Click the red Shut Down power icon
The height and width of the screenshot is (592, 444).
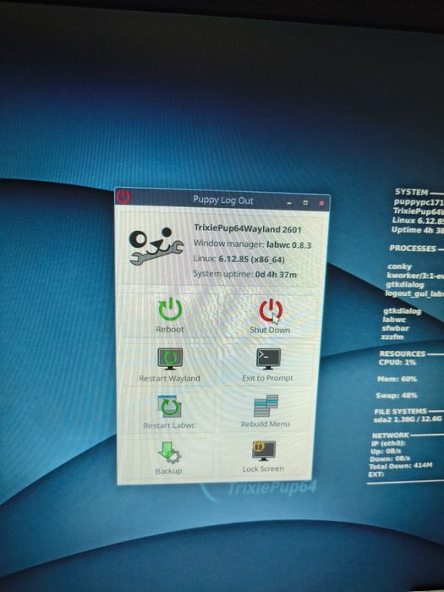271,310
